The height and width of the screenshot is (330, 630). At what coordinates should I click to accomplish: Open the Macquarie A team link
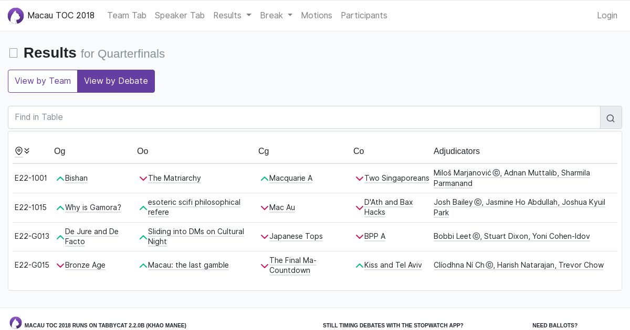tap(290, 178)
